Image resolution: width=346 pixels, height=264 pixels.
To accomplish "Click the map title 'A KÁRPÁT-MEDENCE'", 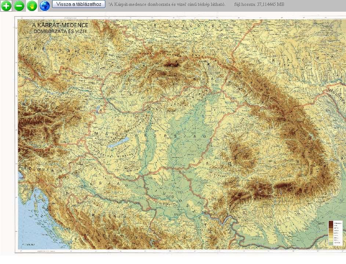I will pos(60,25).
